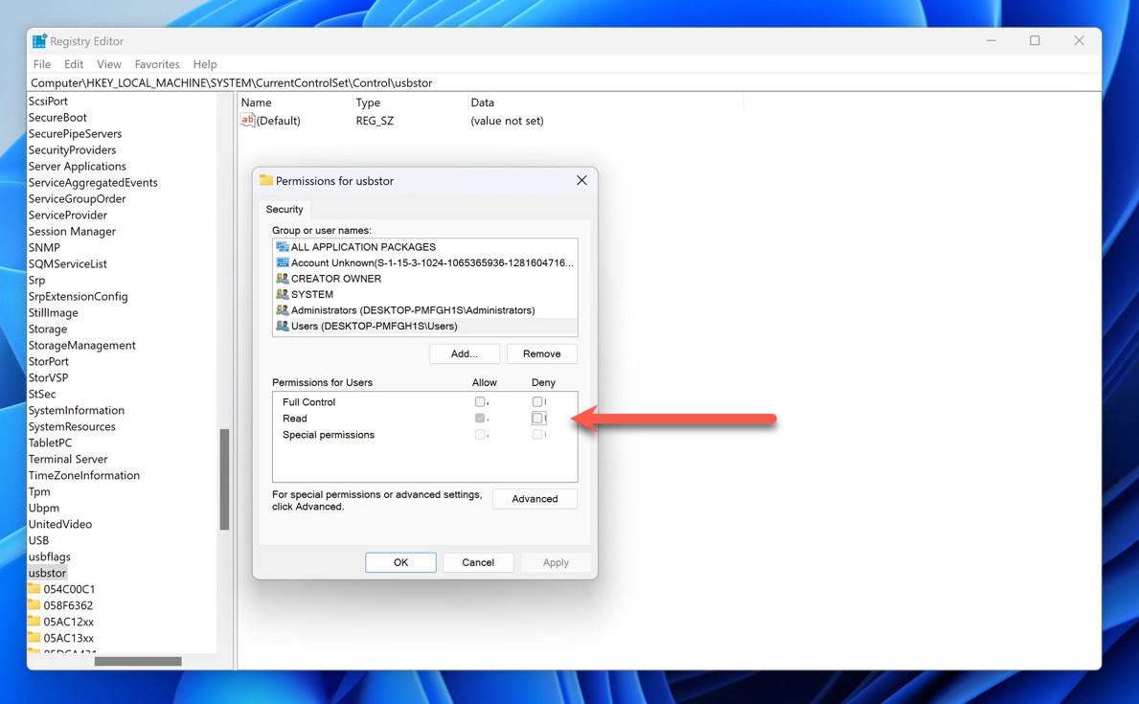The width and height of the screenshot is (1139, 704).
Task: Click the 05AC13xx folder icon
Action: click(34, 637)
